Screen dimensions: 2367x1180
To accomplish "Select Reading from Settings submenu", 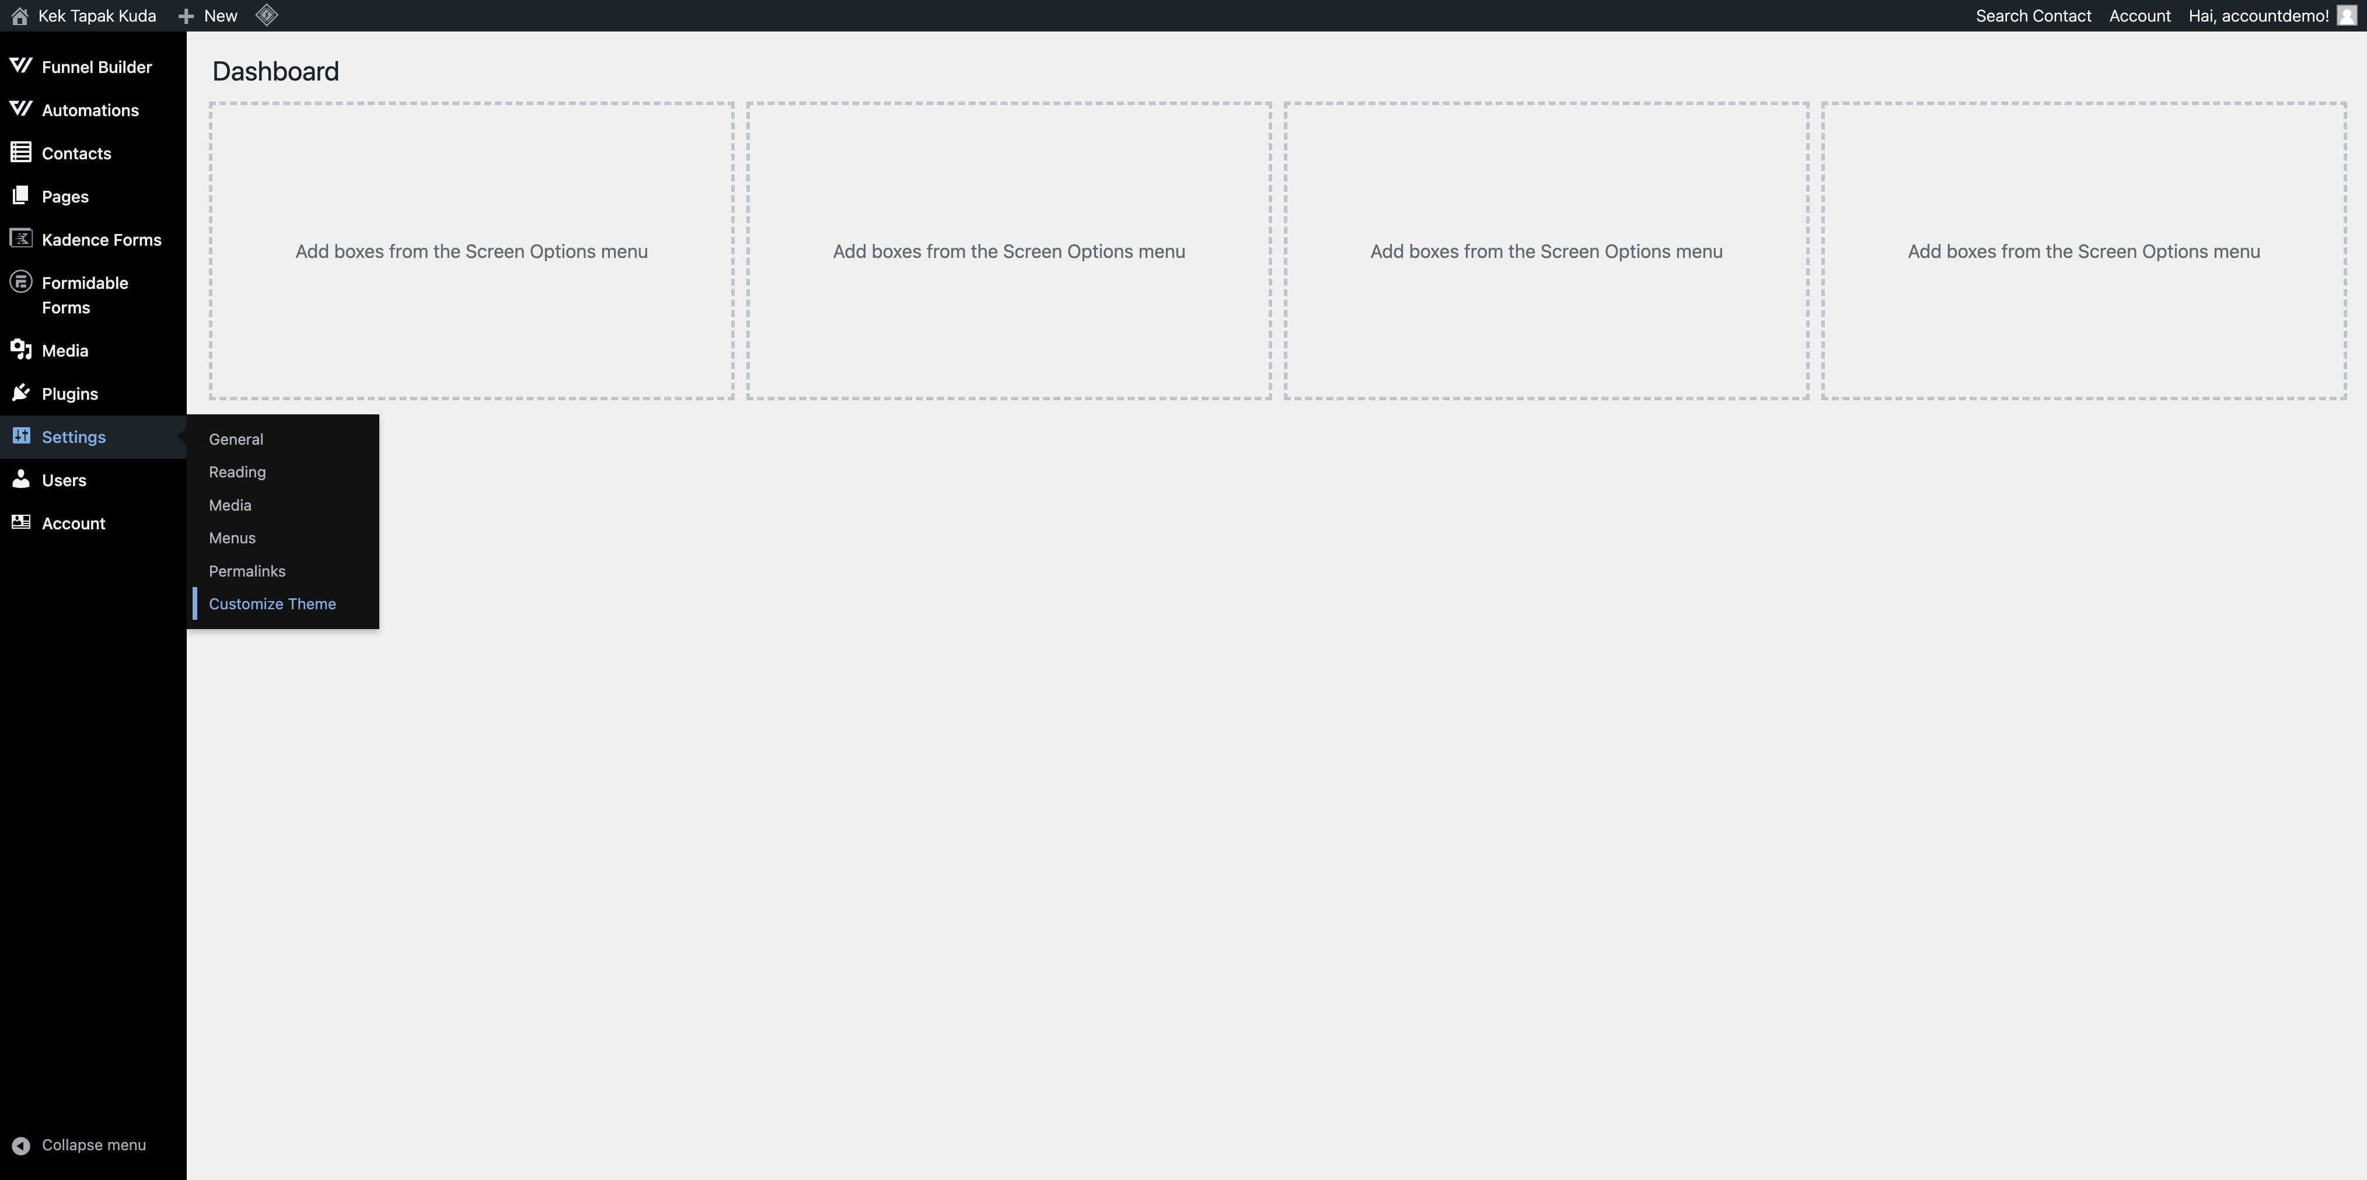I will (x=237, y=471).
